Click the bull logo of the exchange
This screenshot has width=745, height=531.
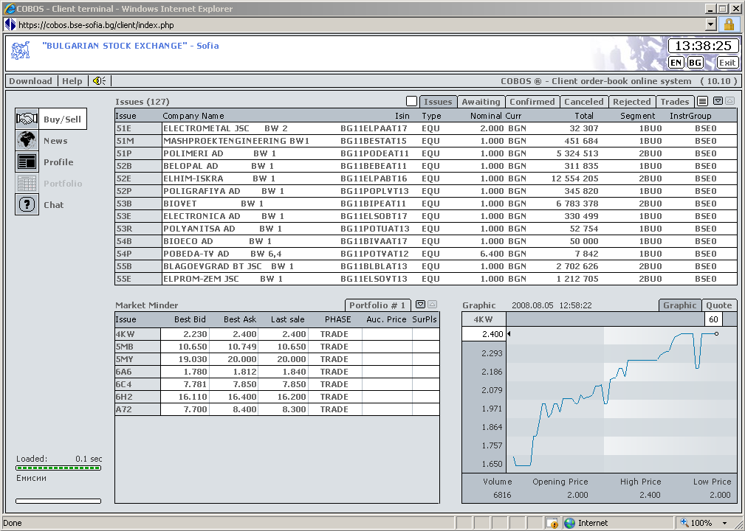21,50
